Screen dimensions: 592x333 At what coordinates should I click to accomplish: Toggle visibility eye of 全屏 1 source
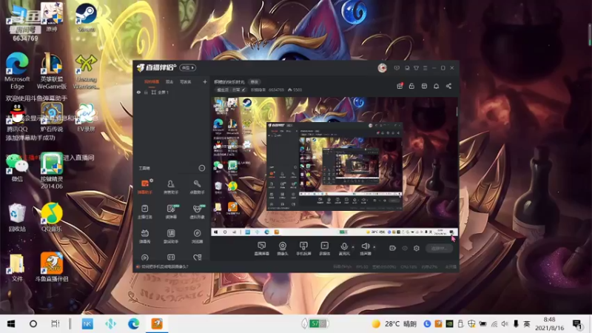point(138,92)
